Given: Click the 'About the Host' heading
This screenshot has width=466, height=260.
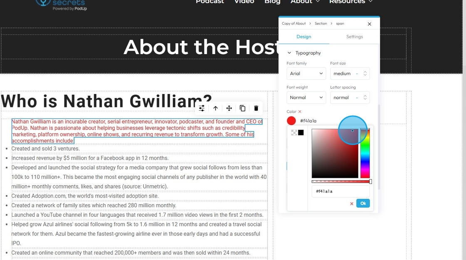Looking at the screenshot, I should tap(201, 47).
